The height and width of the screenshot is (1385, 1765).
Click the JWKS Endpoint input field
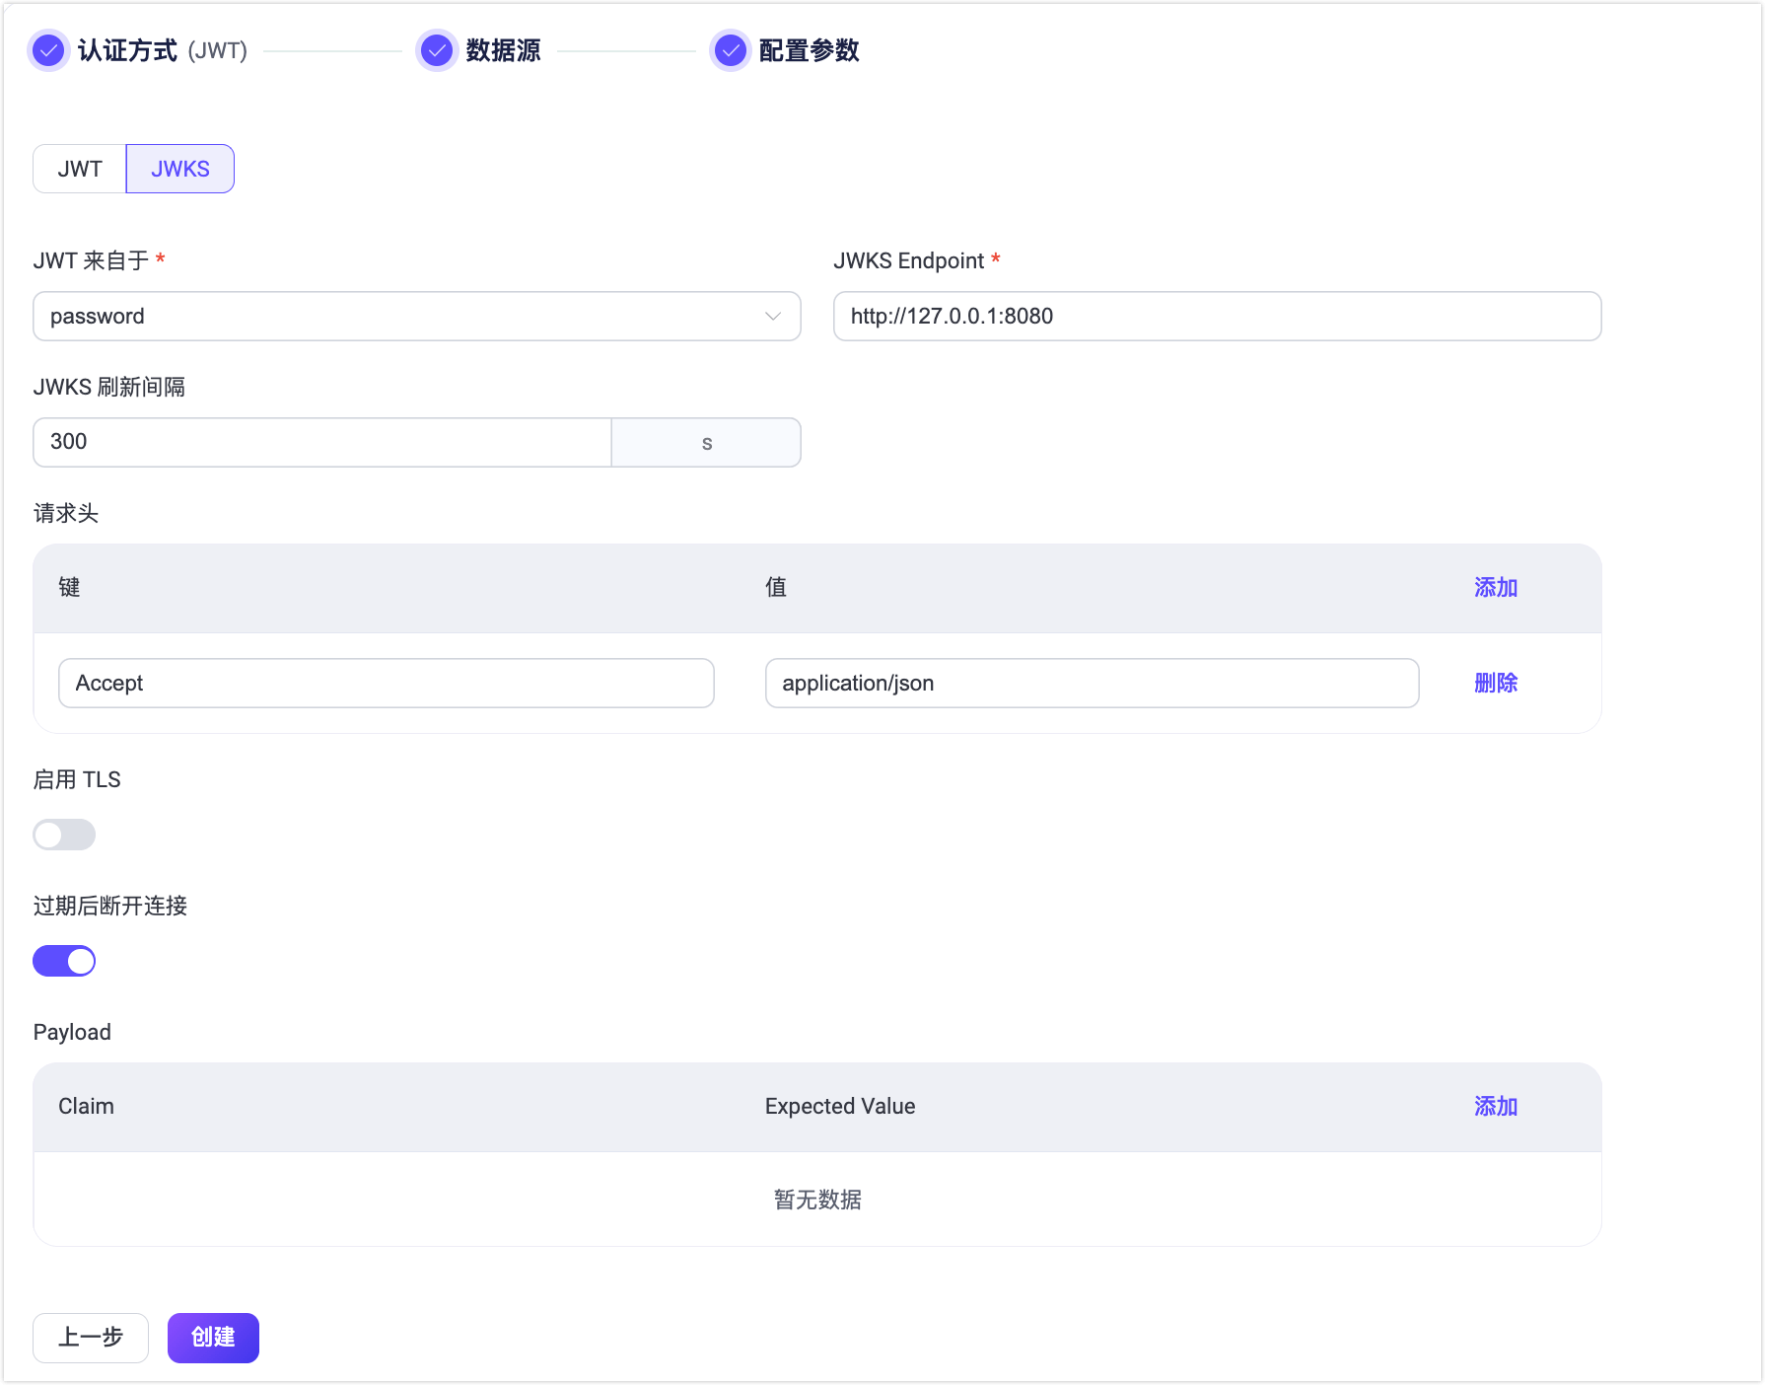(x=1216, y=316)
